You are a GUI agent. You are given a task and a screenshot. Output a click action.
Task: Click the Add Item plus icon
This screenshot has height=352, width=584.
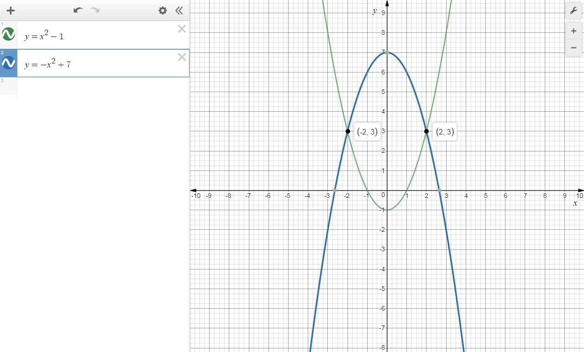pos(11,10)
